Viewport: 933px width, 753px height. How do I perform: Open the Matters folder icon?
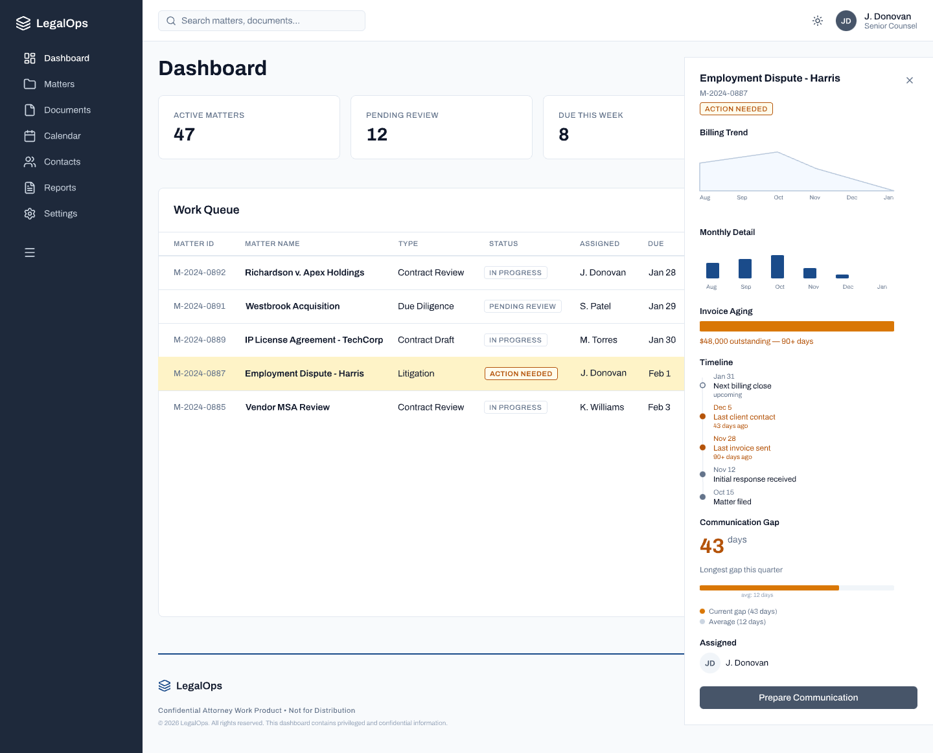tap(30, 84)
